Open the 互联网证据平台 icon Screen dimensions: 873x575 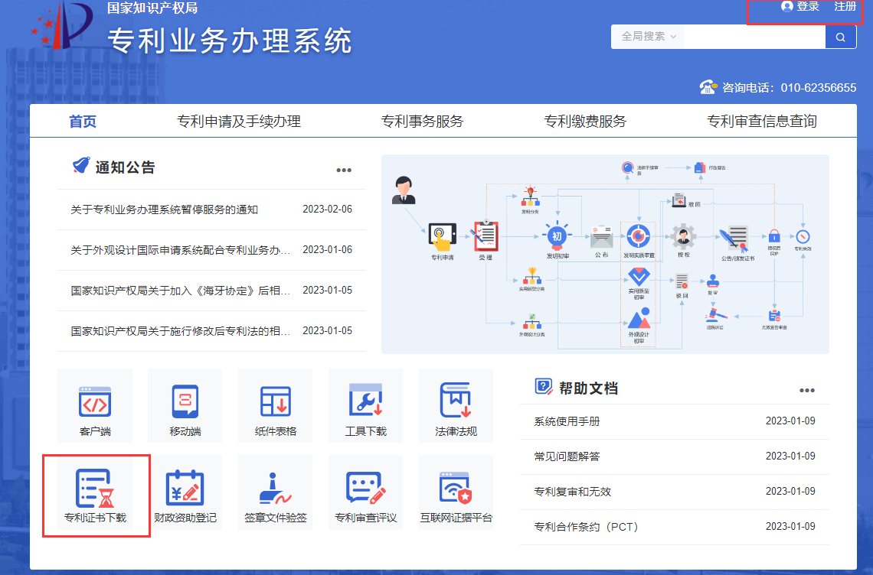pyautogui.click(x=456, y=494)
